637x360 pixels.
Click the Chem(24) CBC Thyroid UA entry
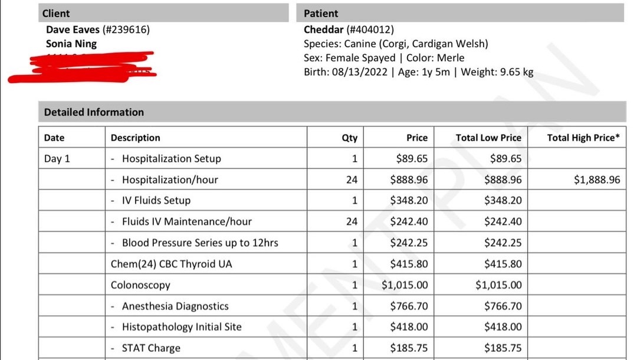click(172, 264)
